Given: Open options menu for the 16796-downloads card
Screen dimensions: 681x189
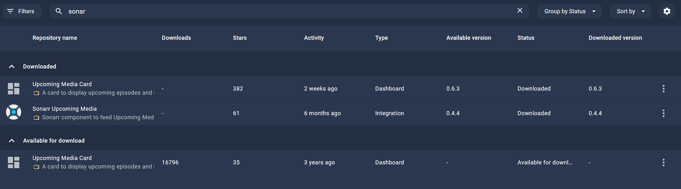Looking at the screenshot, I should click(663, 162).
